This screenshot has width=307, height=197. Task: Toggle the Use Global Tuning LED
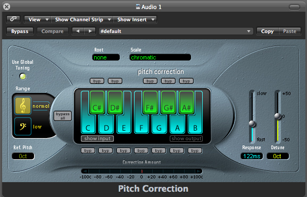tap(23, 76)
